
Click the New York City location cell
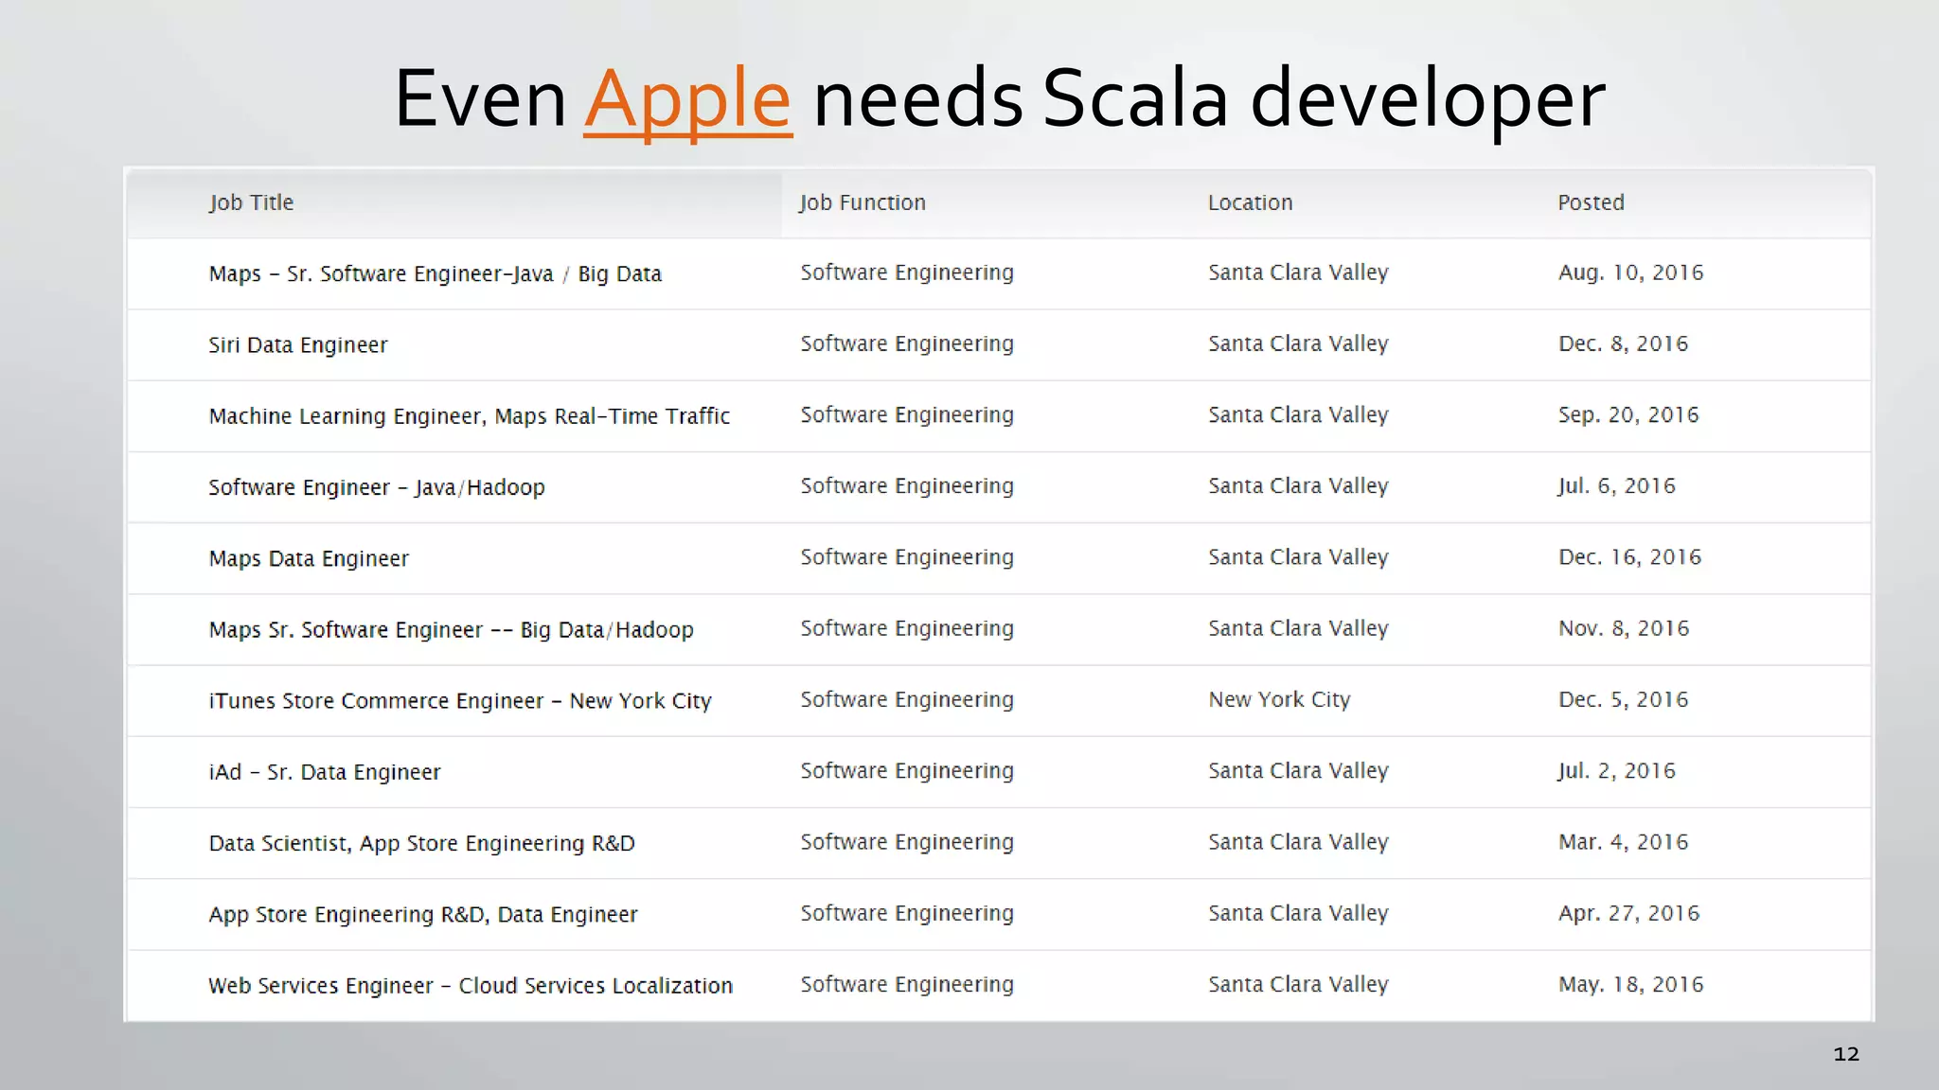tap(1279, 699)
